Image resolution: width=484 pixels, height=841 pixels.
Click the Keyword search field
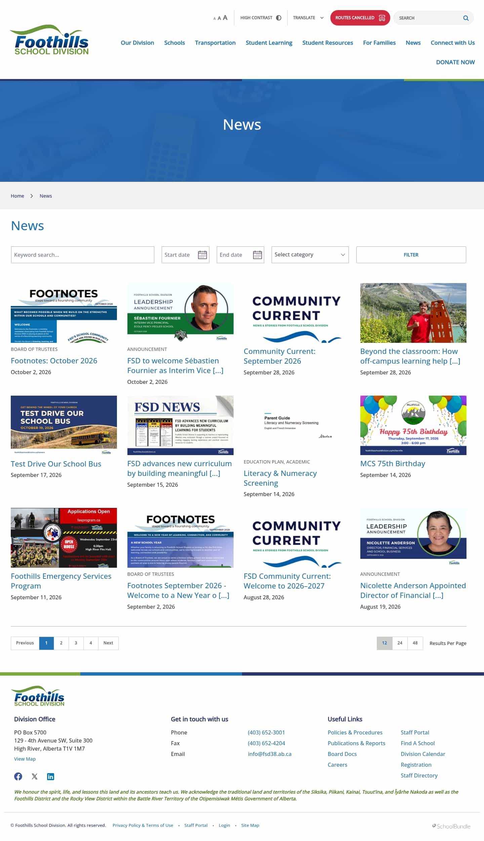83,255
